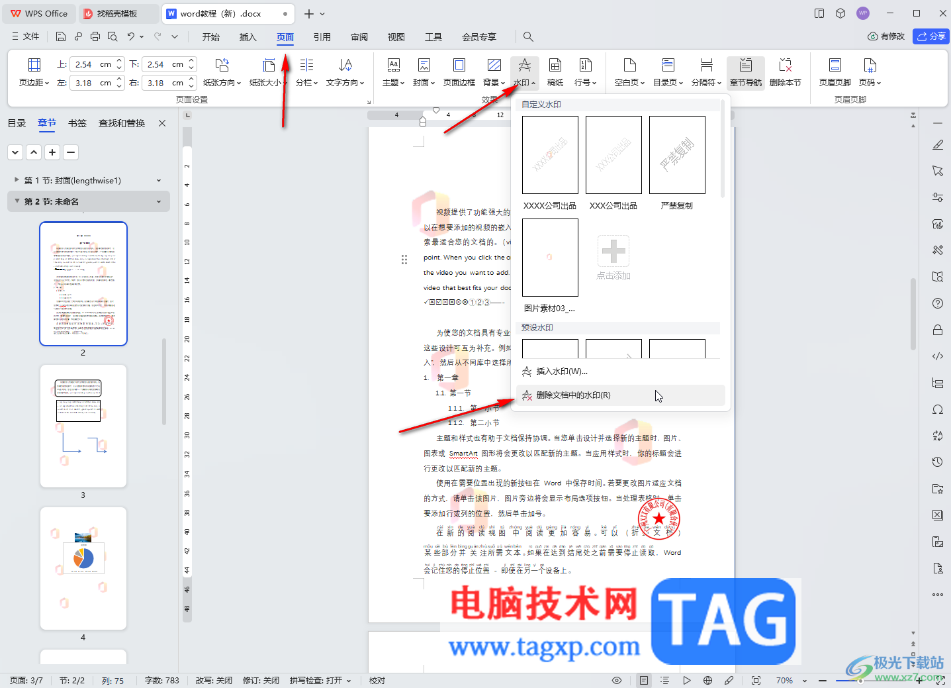951x688 pixels.
Task: Toggle the Chapter Navigation pane button
Action: pyautogui.click(x=746, y=72)
